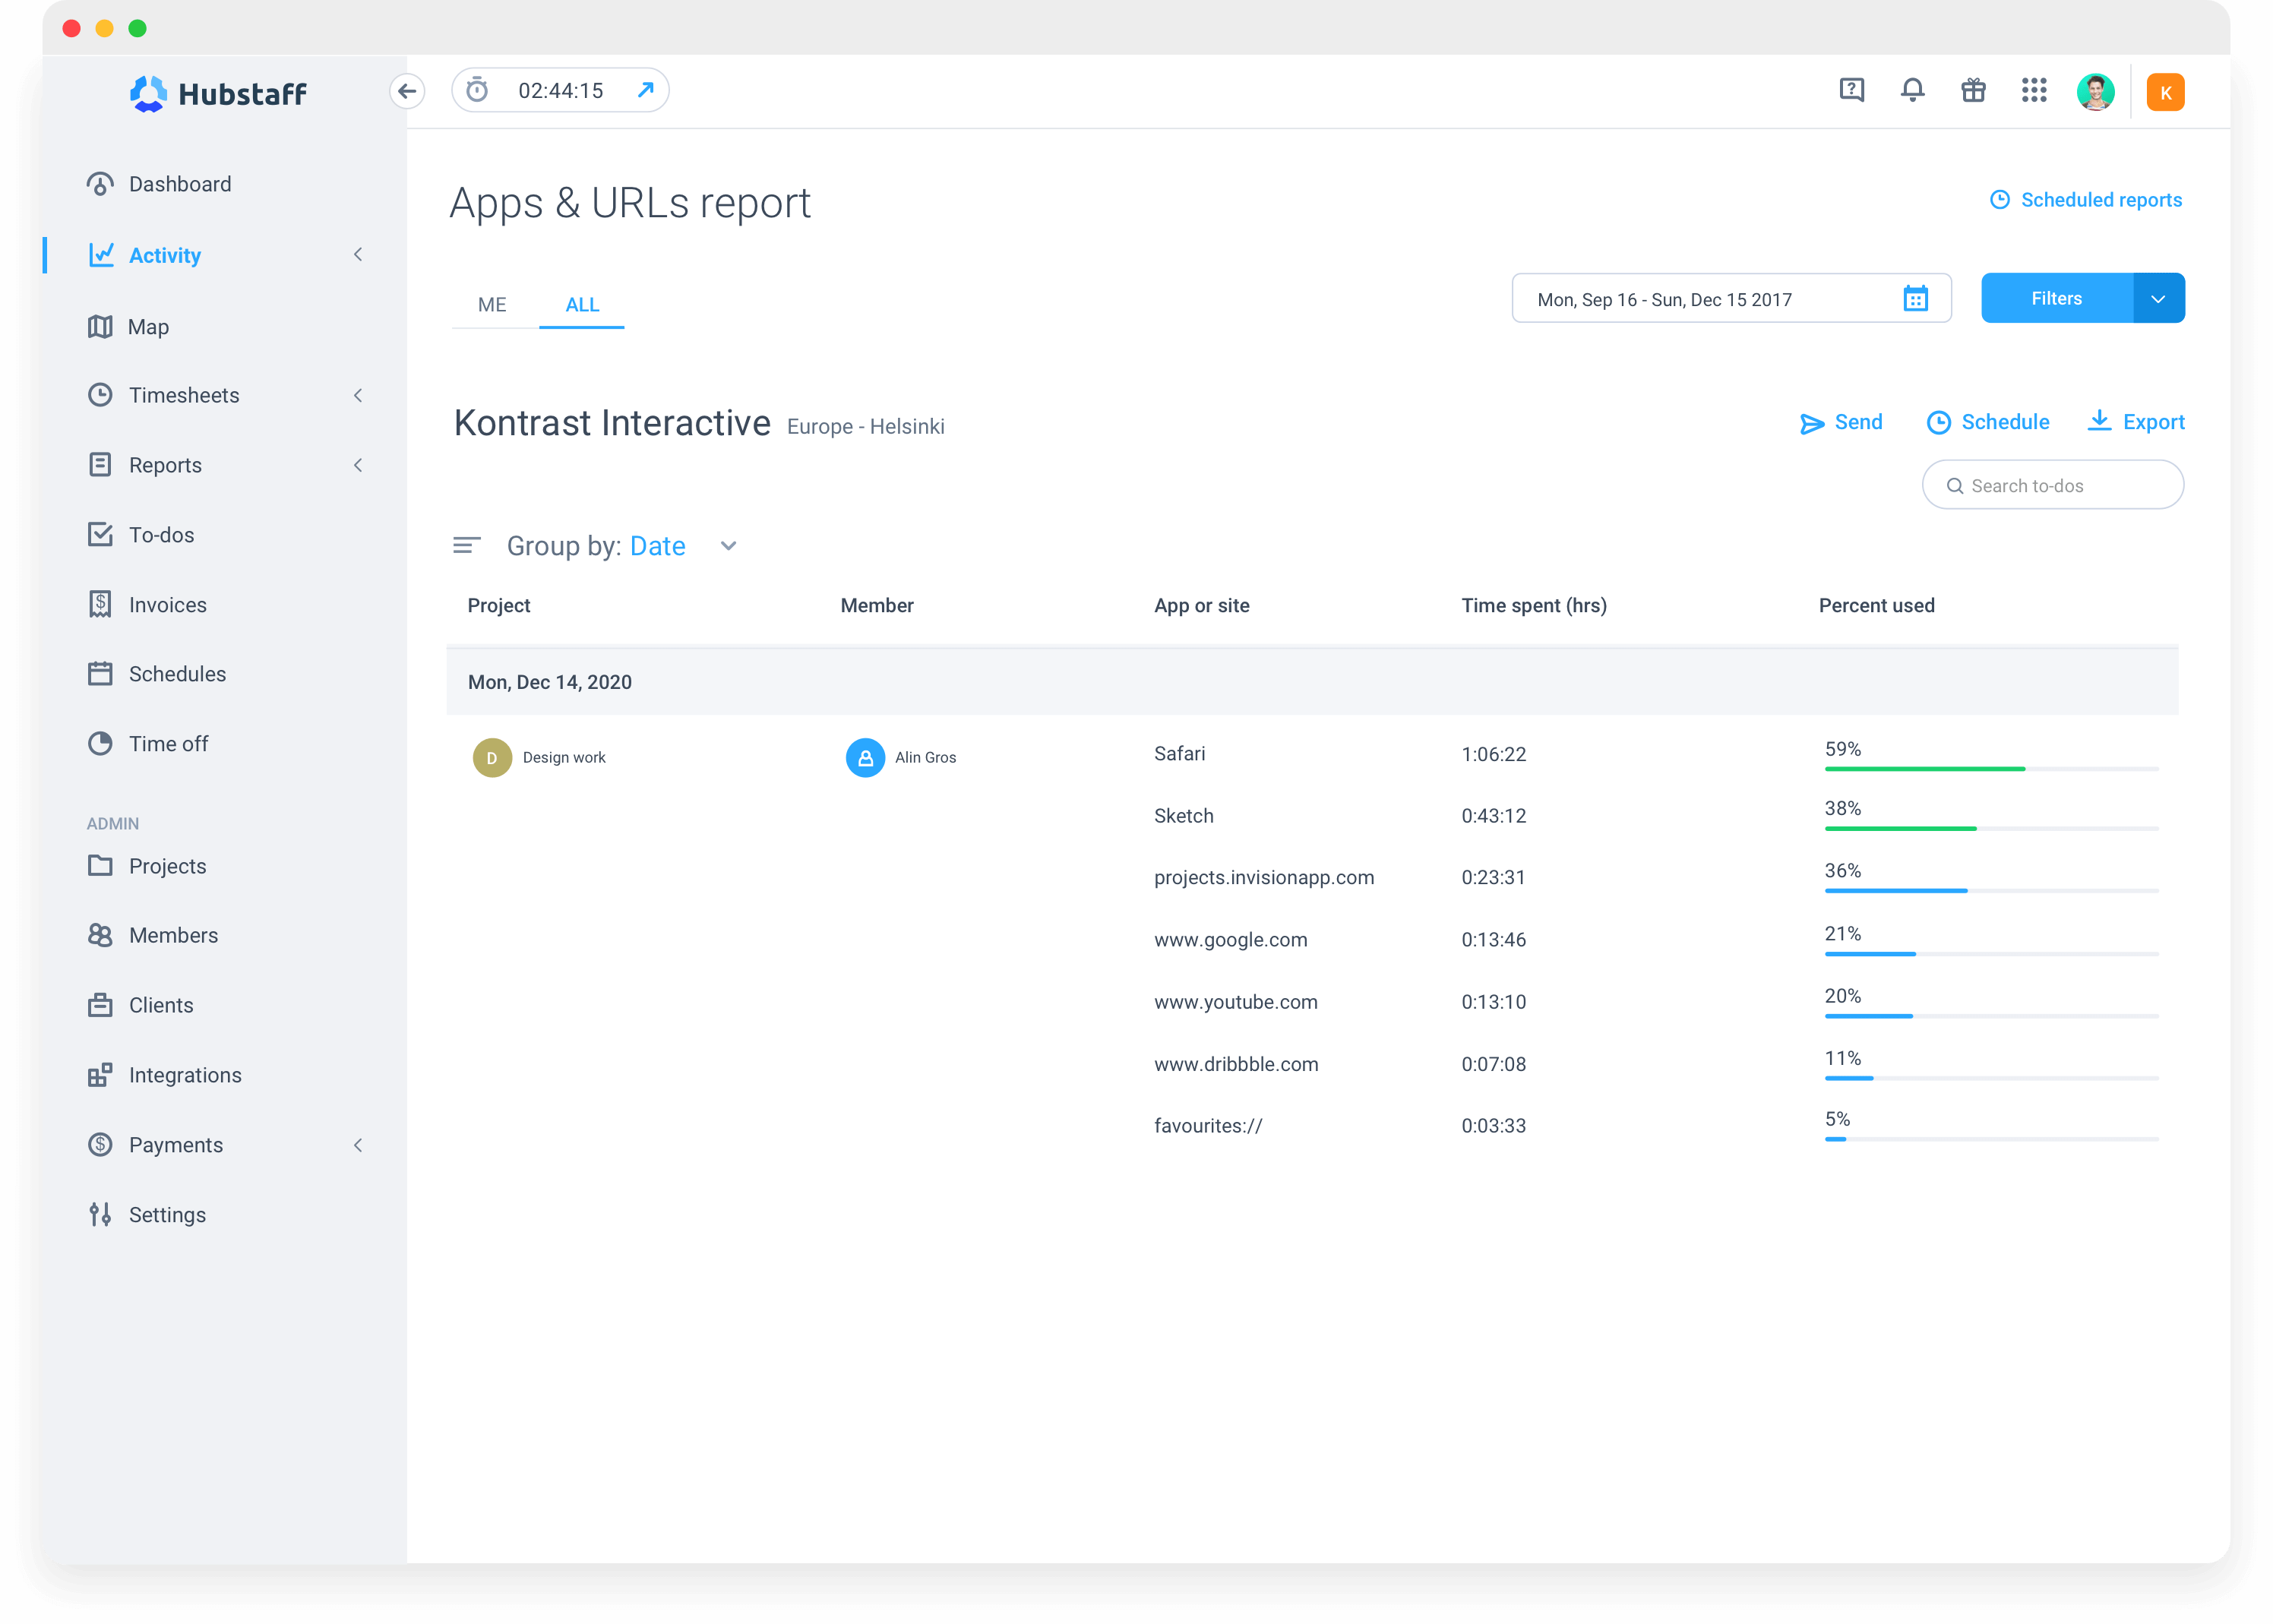The height and width of the screenshot is (1624, 2273).
Task: Click the back arrow next to the timer
Action: 407,90
